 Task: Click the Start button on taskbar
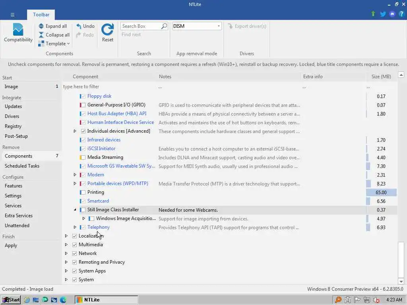[11, 300]
